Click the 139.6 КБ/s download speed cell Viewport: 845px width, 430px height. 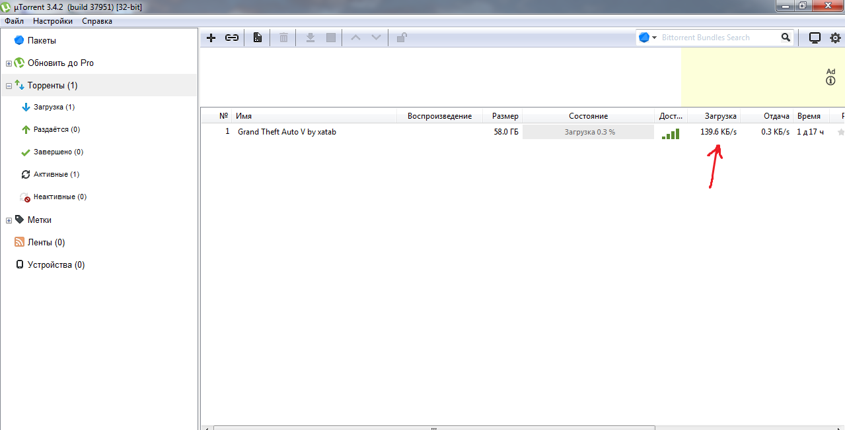click(718, 132)
